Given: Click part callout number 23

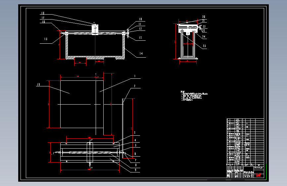Looking at the screenshot, I should click(x=203, y=31).
